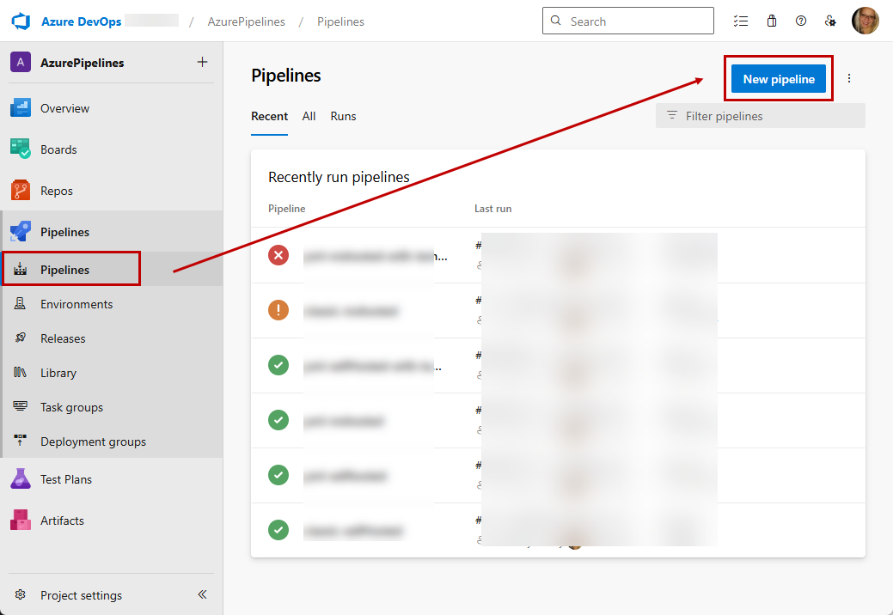Screen dimensions: 893x615
Task: Open the user profile avatar
Action: coord(865,21)
